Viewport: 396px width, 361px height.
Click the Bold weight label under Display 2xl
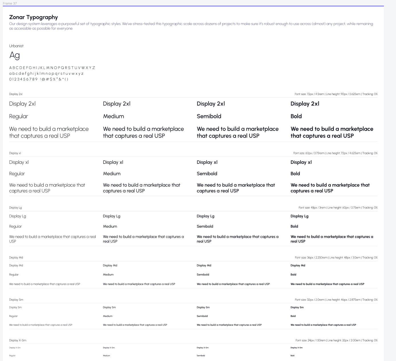point(296,116)
